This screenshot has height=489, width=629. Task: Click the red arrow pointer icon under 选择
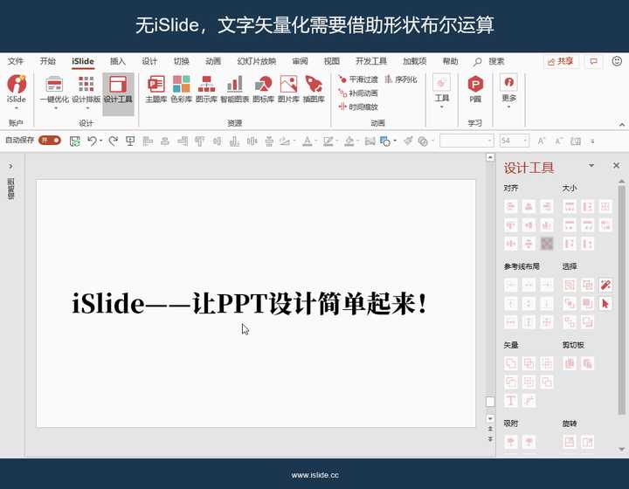pos(605,303)
